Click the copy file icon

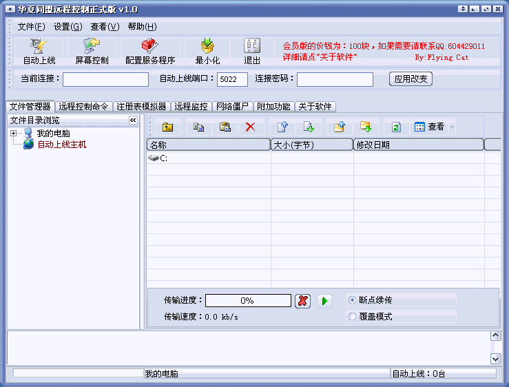pos(198,127)
